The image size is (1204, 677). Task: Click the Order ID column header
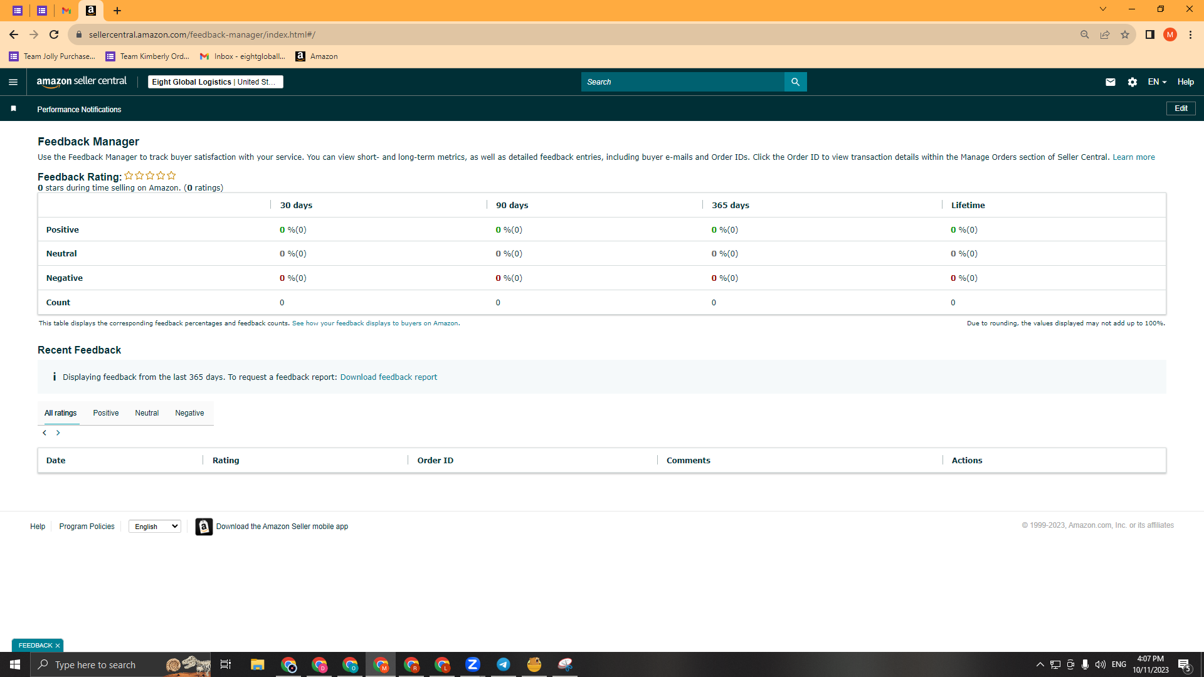435,461
